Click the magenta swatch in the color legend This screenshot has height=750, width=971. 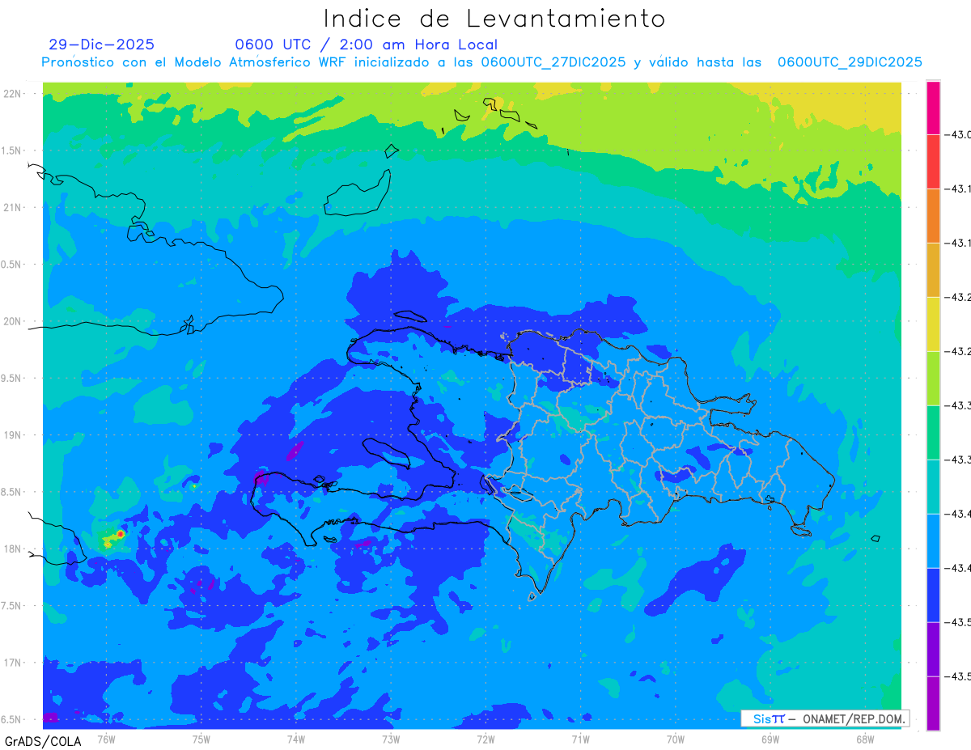(x=933, y=108)
